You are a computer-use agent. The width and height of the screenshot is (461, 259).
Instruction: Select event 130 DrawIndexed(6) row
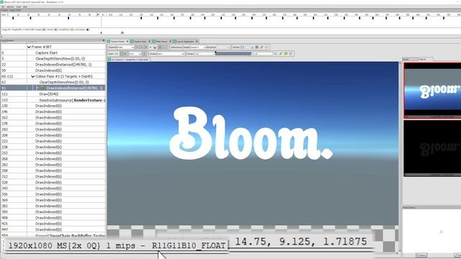(53, 106)
